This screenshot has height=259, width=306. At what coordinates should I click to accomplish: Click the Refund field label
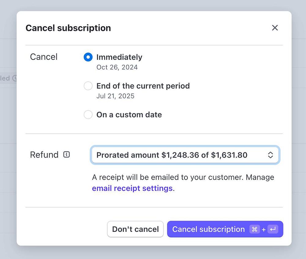44,155
